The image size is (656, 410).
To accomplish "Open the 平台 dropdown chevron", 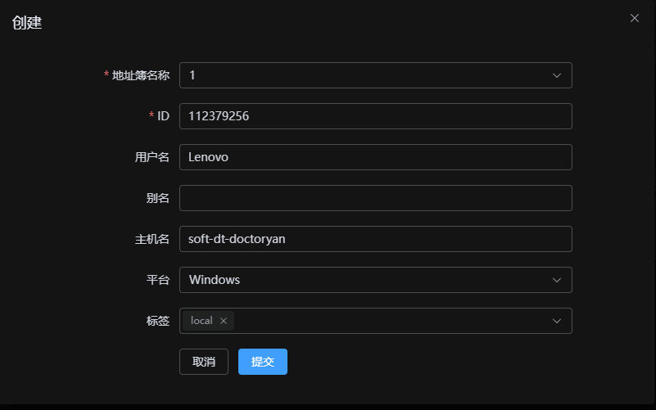I will [x=557, y=280].
